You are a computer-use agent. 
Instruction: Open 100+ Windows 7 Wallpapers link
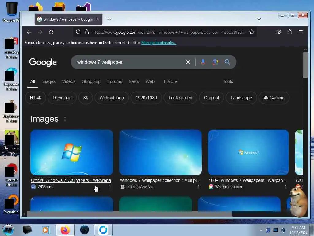(x=248, y=180)
